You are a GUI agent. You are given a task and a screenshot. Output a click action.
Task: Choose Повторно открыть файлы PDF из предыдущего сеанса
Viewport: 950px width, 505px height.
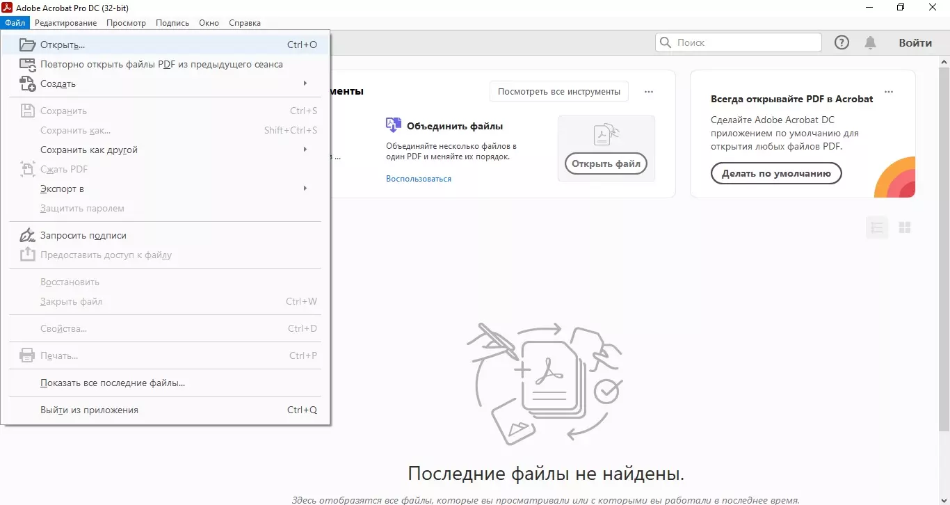coord(165,64)
